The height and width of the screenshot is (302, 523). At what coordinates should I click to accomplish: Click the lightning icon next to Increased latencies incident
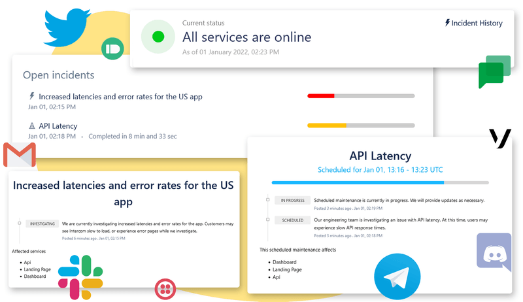point(31,96)
